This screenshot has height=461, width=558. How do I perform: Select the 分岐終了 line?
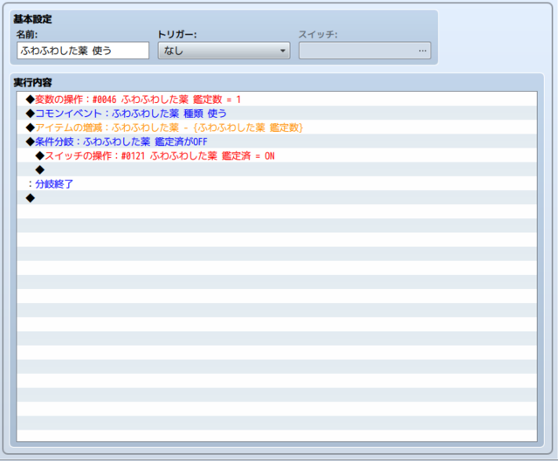pos(277,184)
